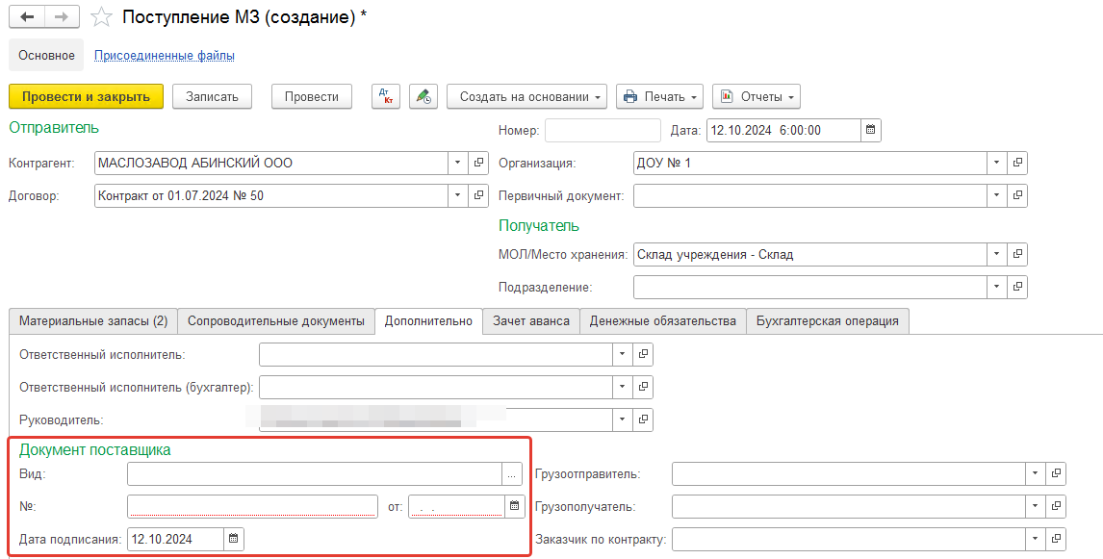Screen dimensions: 1103x559
Task: Open calendar picker for Дата field
Action: tap(870, 131)
